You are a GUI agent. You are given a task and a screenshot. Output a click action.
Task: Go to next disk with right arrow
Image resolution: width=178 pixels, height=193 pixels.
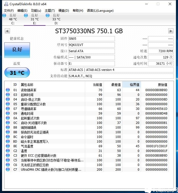(x=171, y=31)
